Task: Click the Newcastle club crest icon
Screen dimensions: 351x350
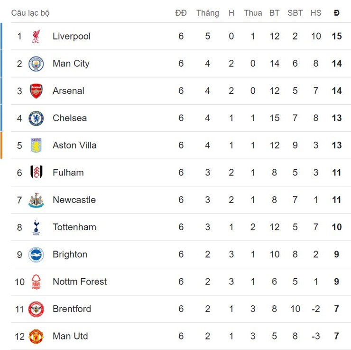Action: (x=36, y=200)
